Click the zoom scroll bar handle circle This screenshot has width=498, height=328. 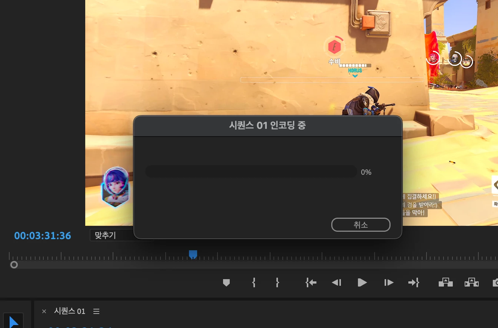[x=14, y=265]
